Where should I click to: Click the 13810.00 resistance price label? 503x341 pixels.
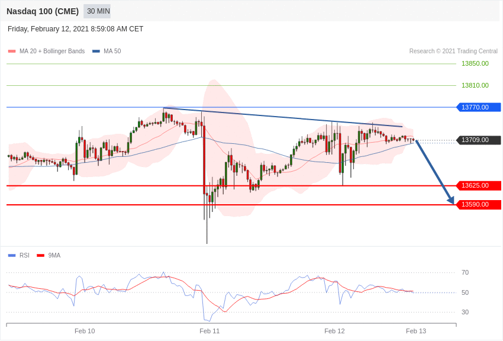click(x=475, y=85)
